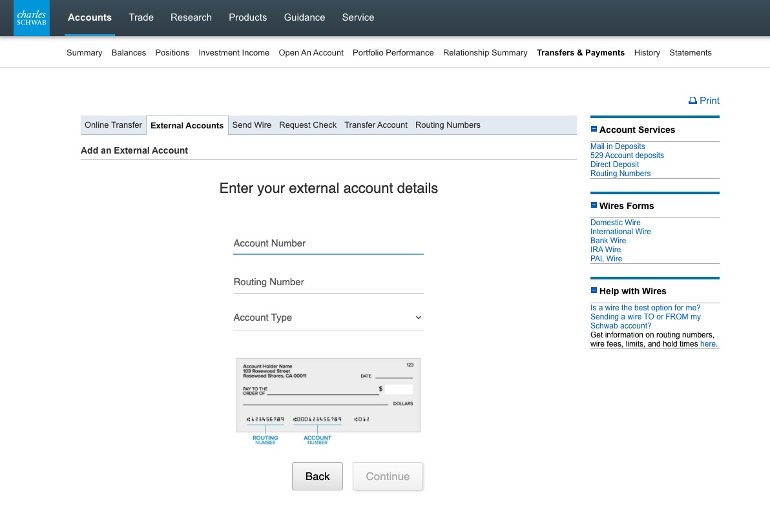Switch to the Online Transfer tab
The image size is (770, 513).
114,125
